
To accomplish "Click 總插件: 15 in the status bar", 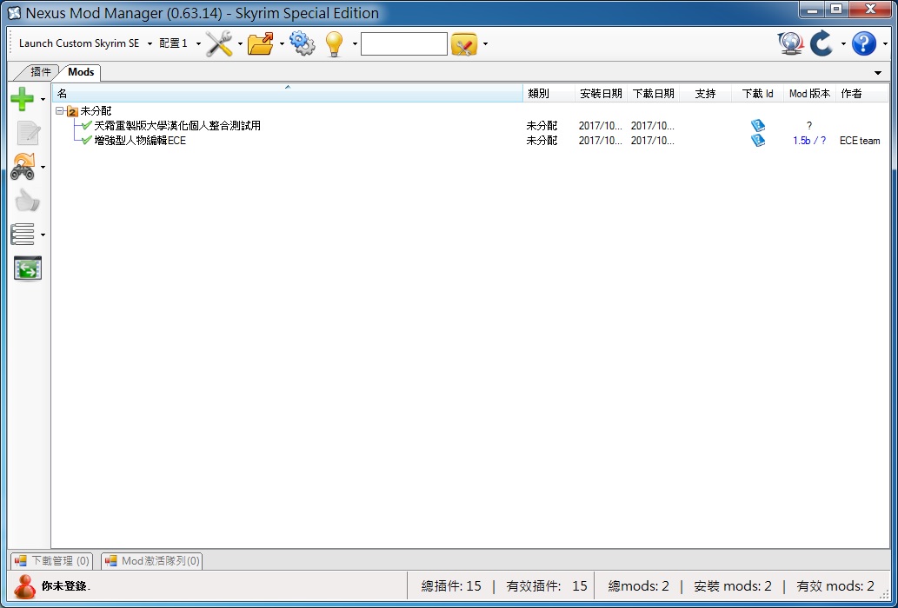I will tap(451, 586).
